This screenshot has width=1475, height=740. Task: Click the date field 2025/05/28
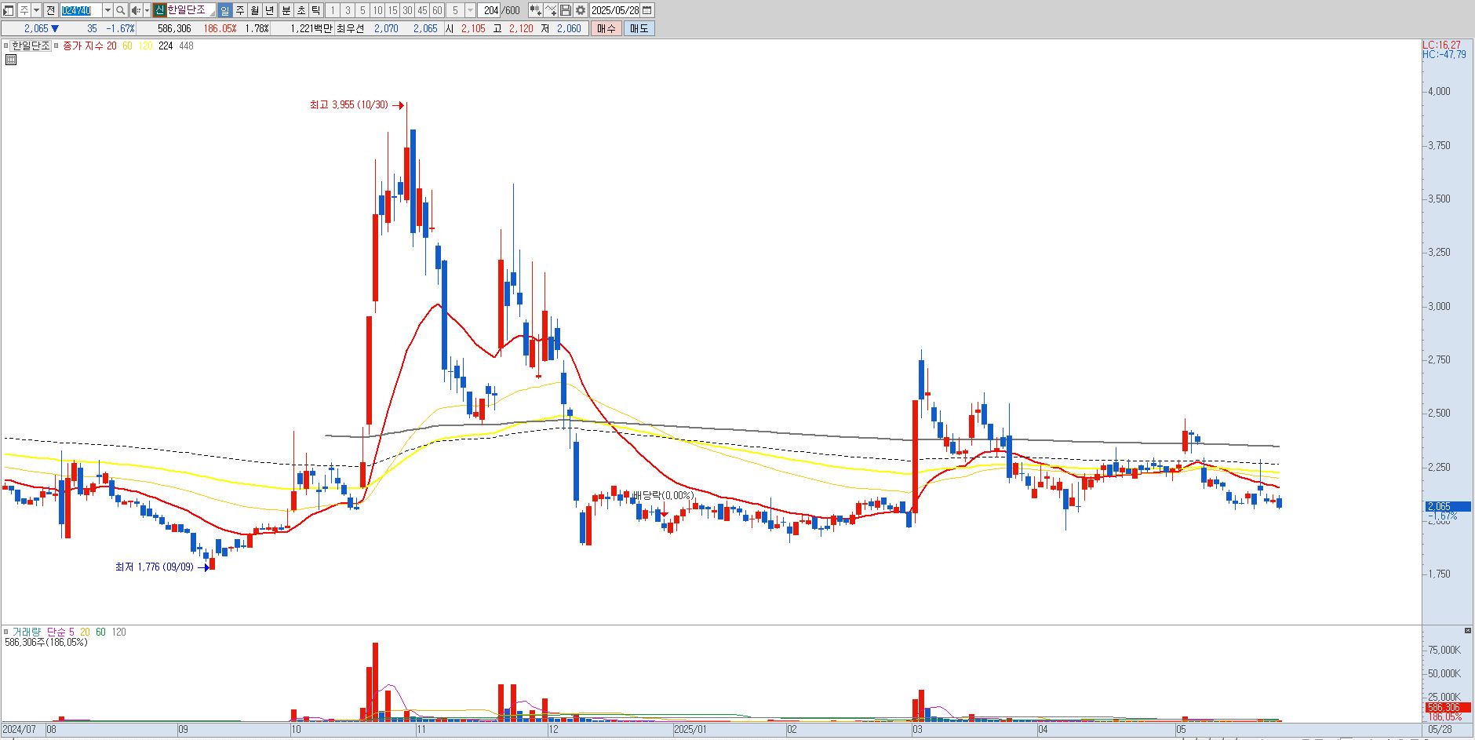click(614, 10)
